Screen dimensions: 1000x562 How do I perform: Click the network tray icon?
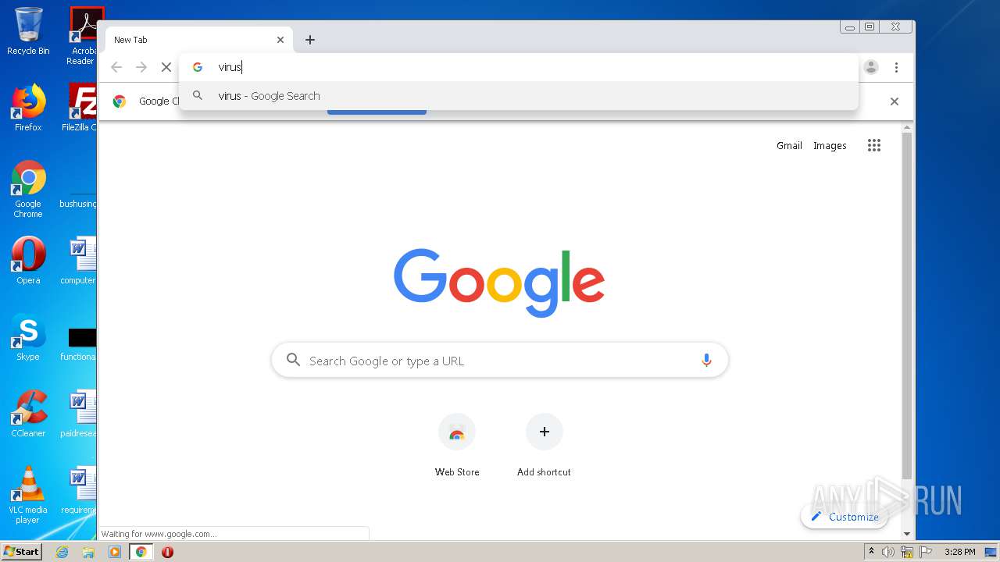click(907, 552)
